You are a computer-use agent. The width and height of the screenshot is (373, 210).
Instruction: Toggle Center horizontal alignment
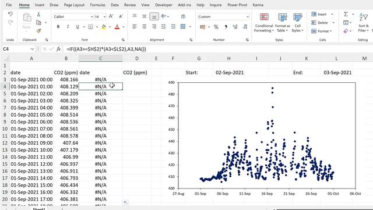(x=144, y=27)
